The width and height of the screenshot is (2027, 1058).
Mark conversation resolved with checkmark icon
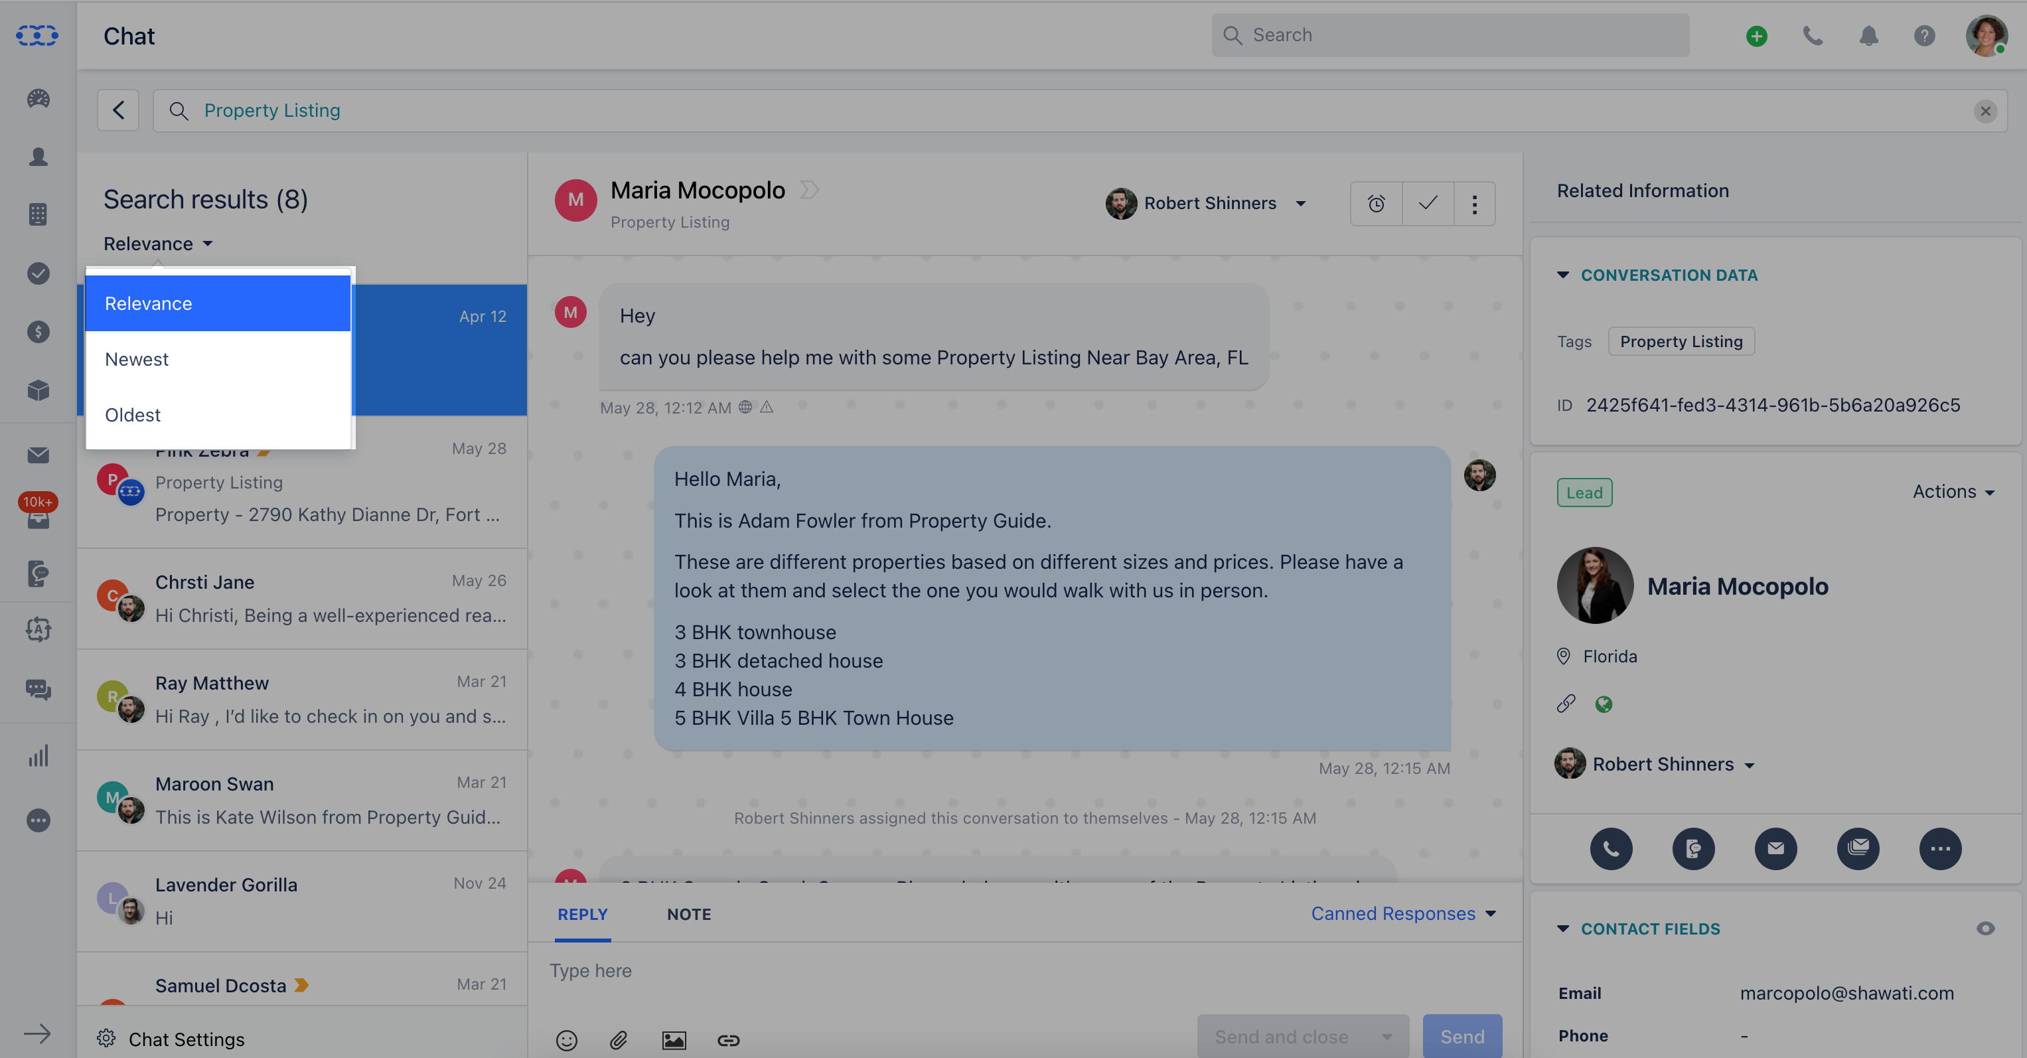pyautogui.click(x=1428, y=204)
